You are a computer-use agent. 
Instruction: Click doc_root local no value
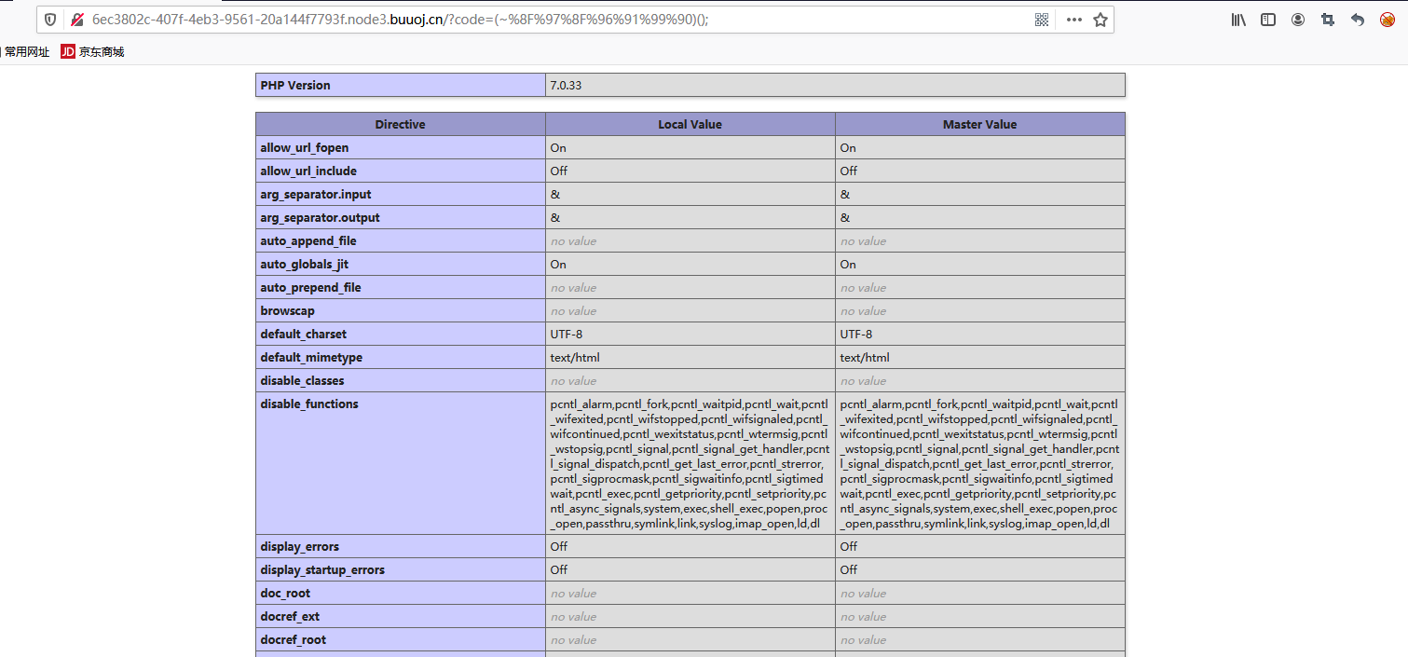click(x=573, y=593)
